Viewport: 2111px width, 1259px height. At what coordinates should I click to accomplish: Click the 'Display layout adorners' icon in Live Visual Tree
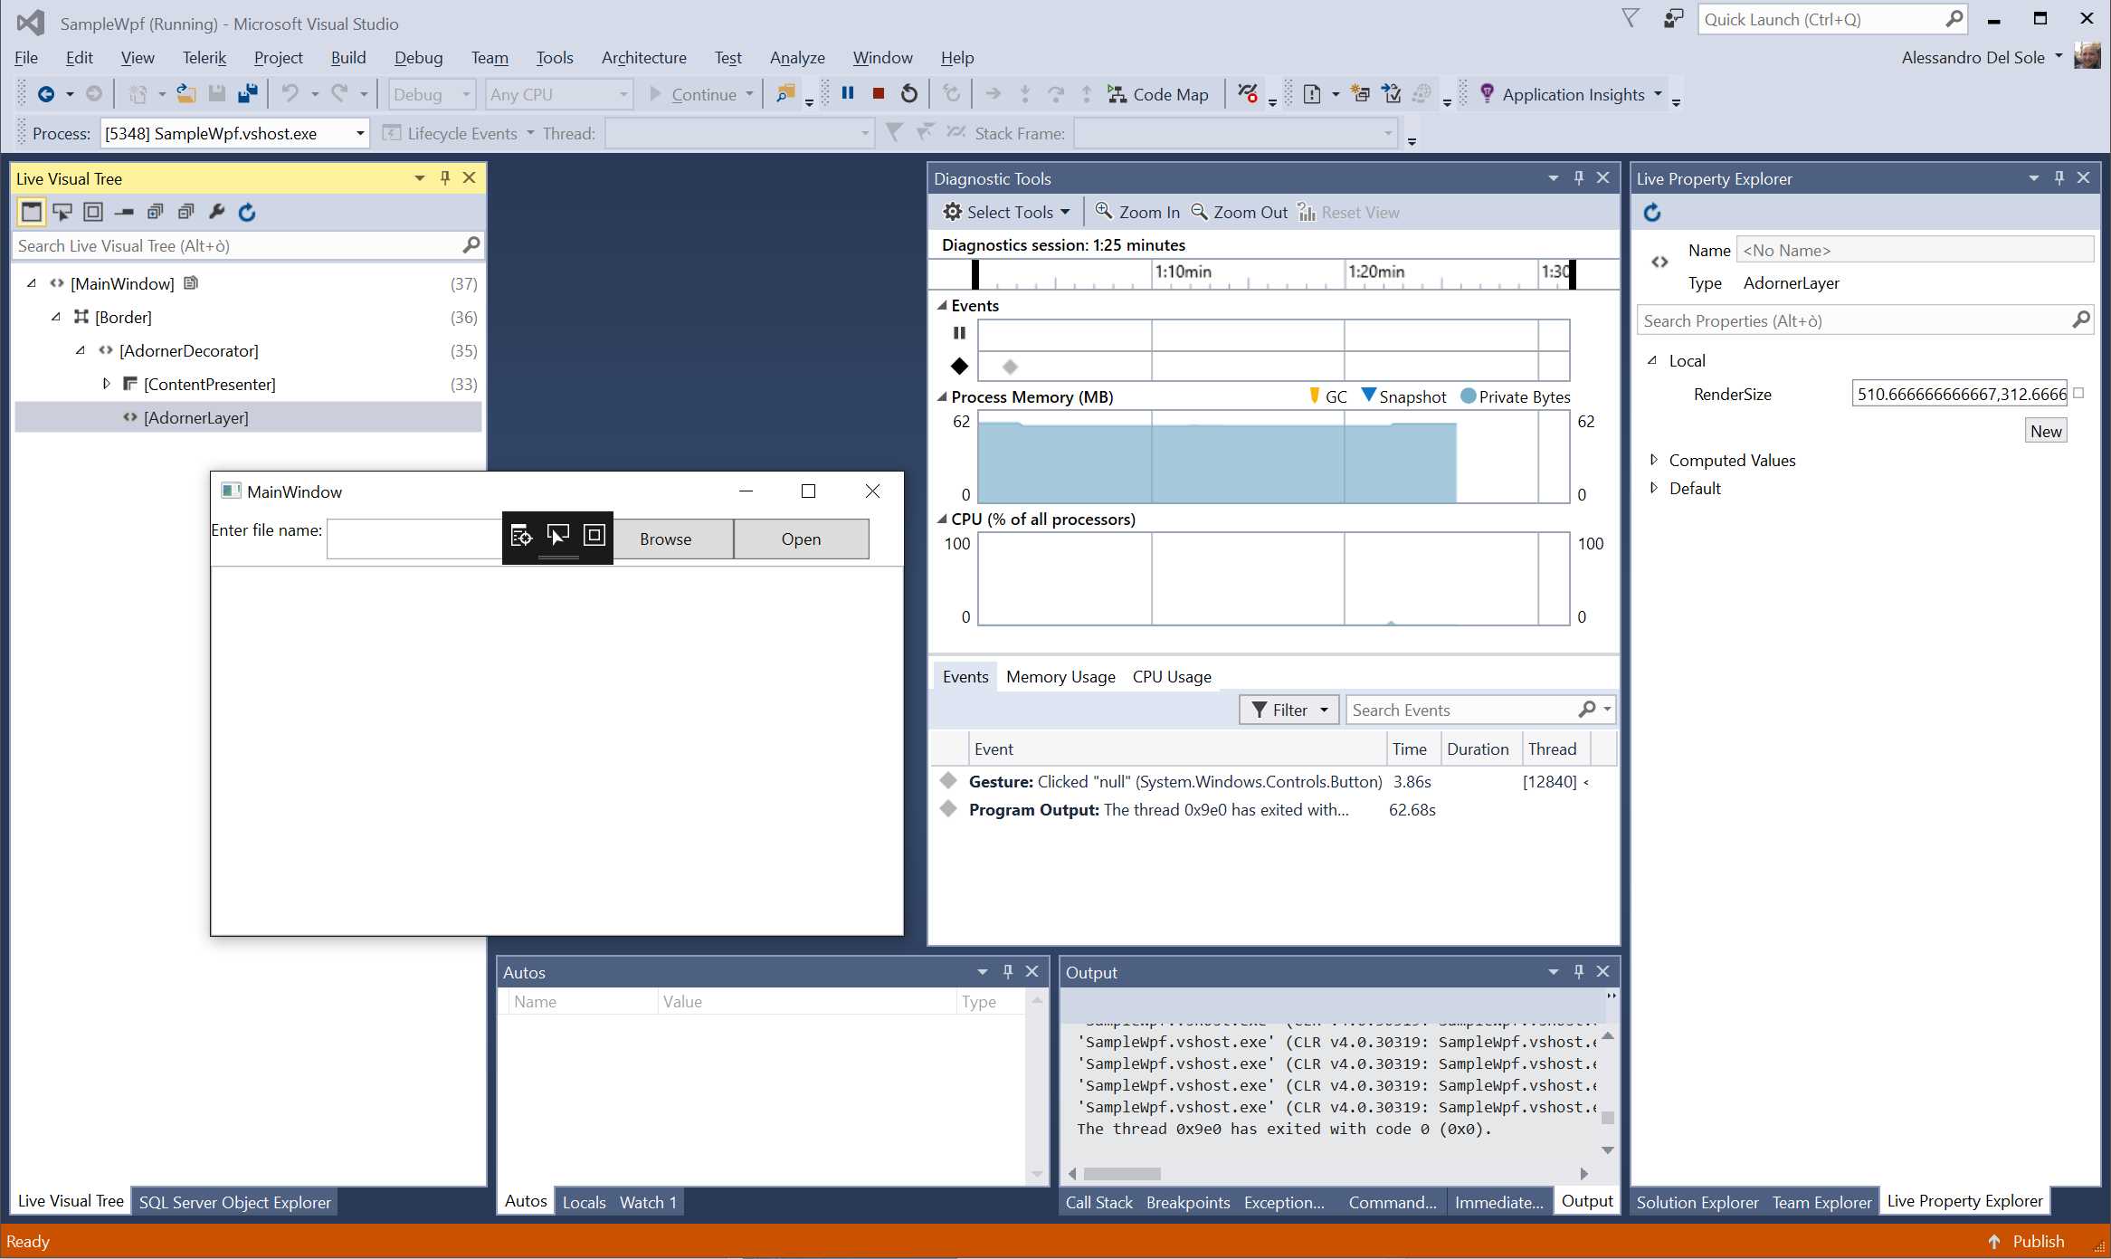92,211
